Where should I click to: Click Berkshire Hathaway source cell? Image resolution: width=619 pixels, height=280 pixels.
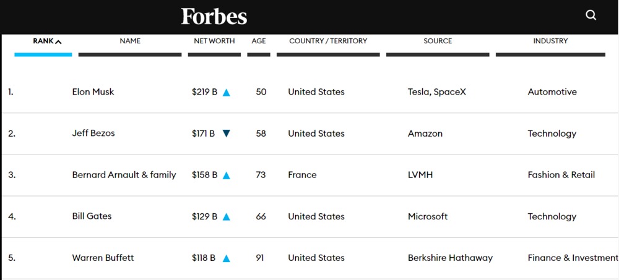(450, 258)
